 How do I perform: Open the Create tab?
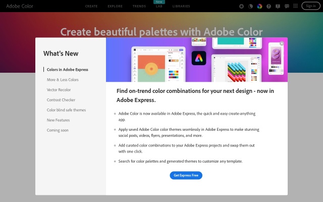pos(91,6)
